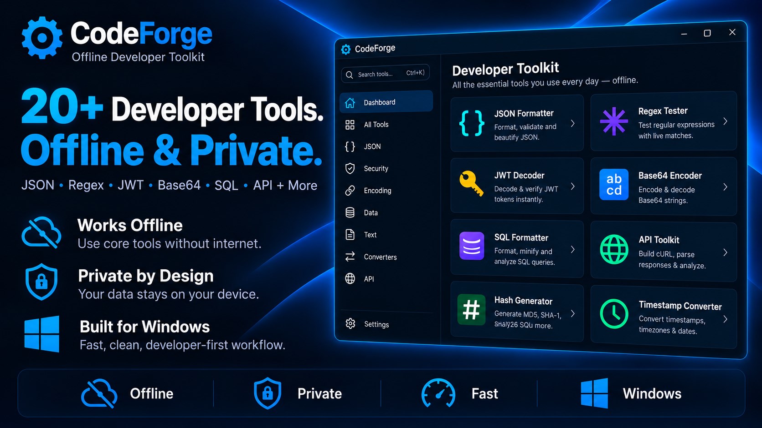Focus the Search tools input field
Screen dimensions: 762x428
point(385,74)
